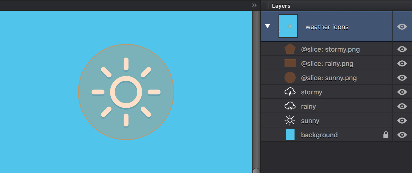
Task: Select the @slice: rainy.png layer name
Action: [x=327, y=64]
